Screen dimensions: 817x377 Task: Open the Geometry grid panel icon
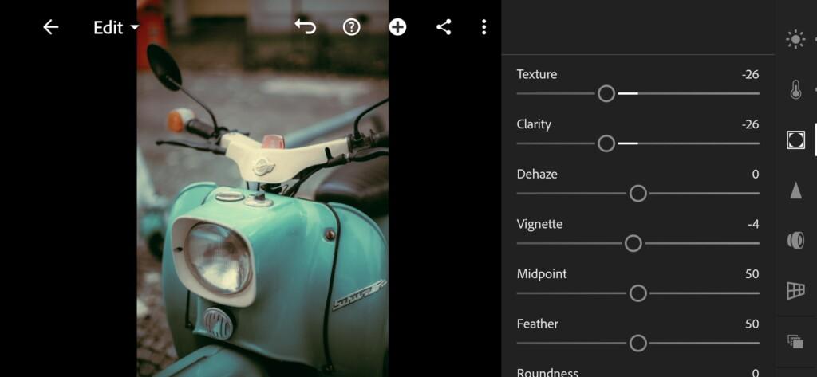(795, 291)
